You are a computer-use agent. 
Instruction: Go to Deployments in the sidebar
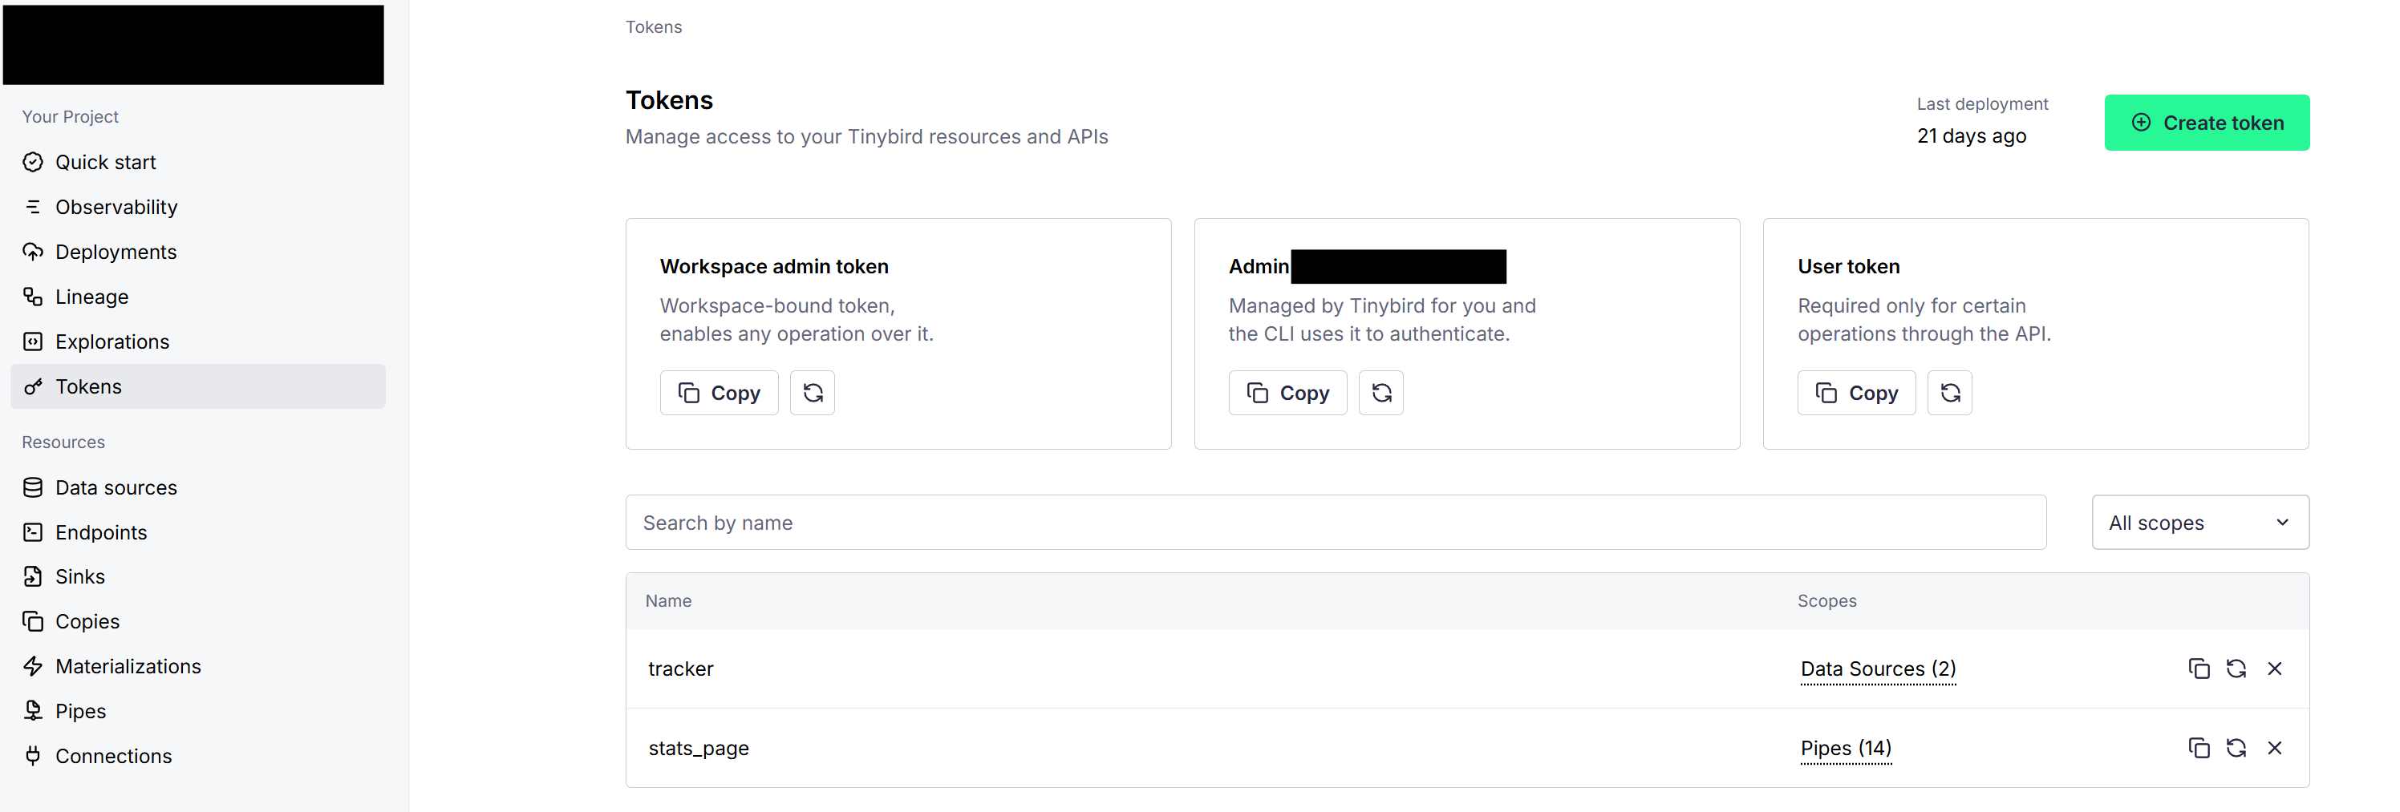(116, 252)
